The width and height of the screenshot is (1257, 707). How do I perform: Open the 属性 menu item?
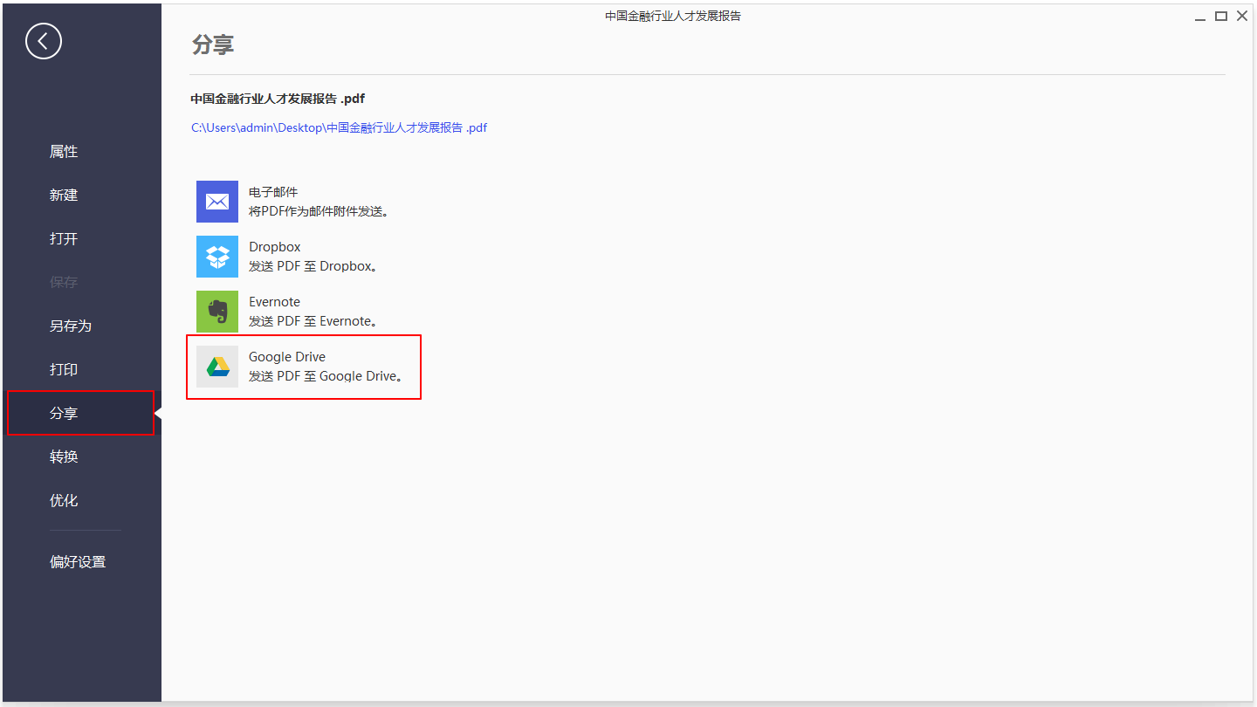point(64,152)
